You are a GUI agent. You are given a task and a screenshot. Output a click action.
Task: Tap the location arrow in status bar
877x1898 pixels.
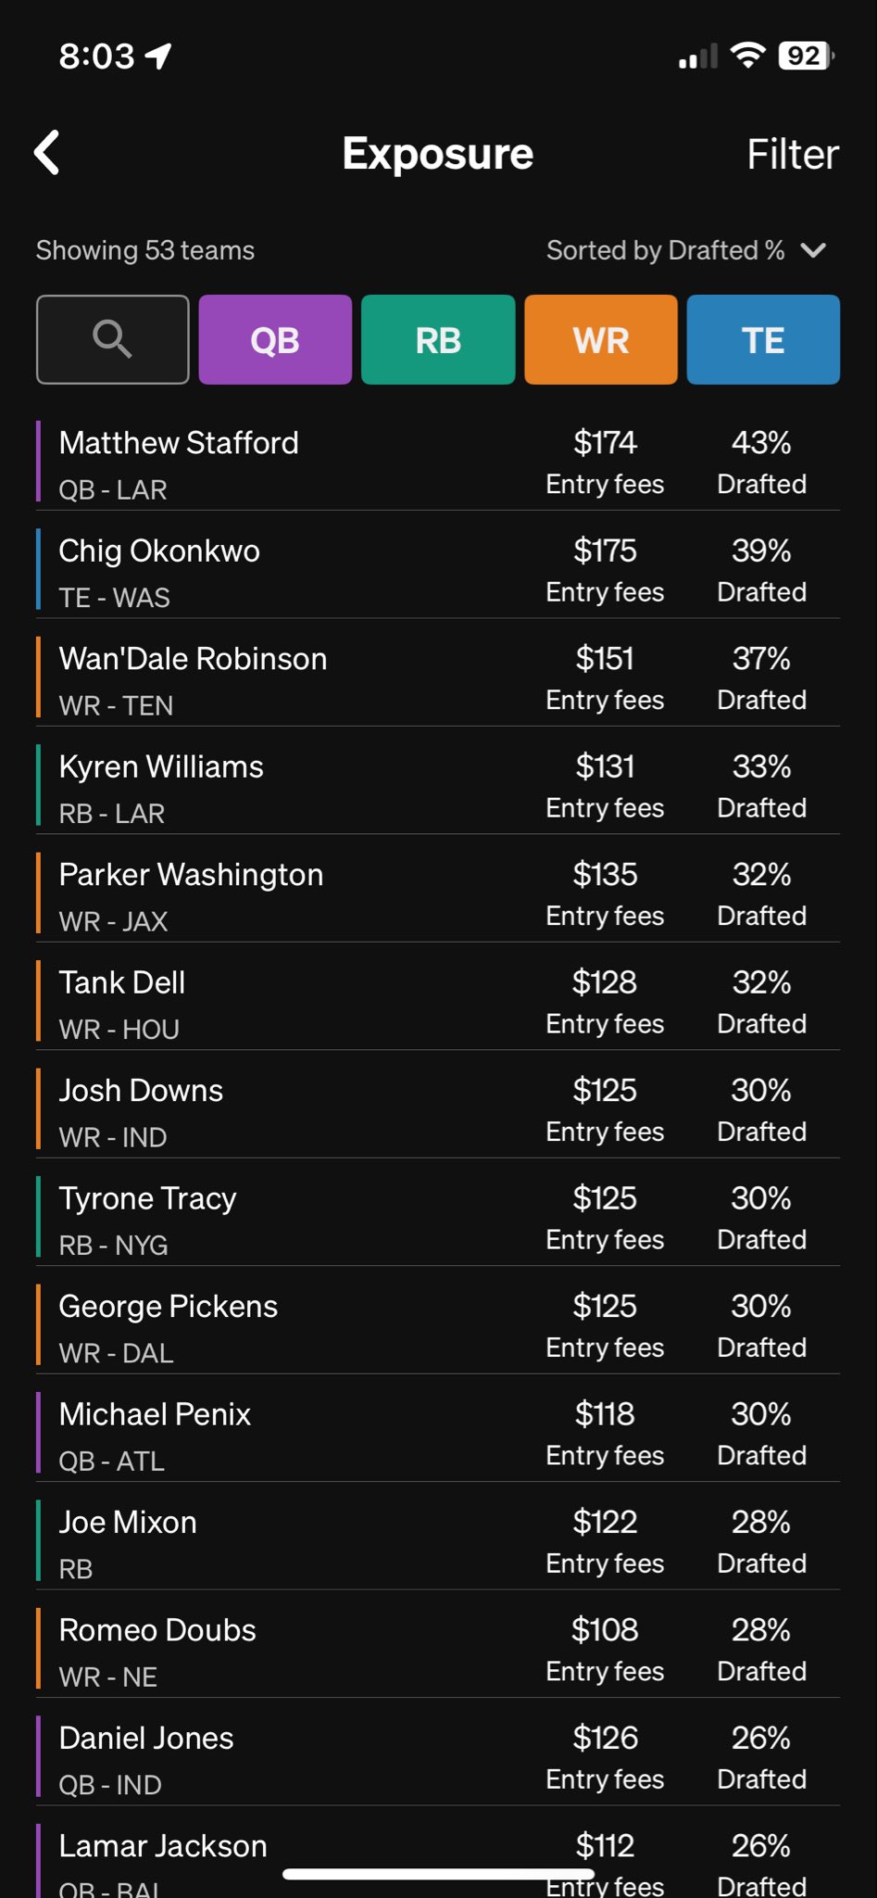(x=159, y=57)
